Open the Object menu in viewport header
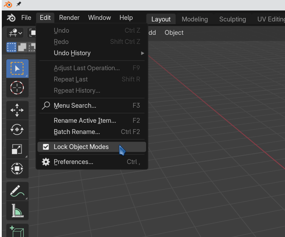The height and width of the screenshot is (237, 285). [174, 33]
